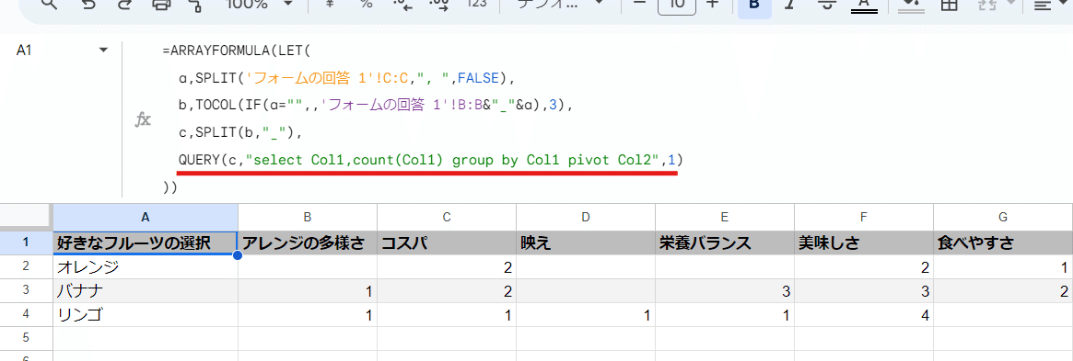Increase decimal places
1073x361 pixels.
click(x=438, y=4)
